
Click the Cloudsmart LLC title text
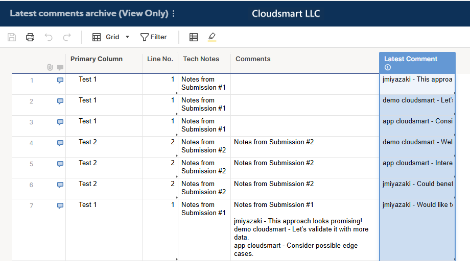point(286,13)
